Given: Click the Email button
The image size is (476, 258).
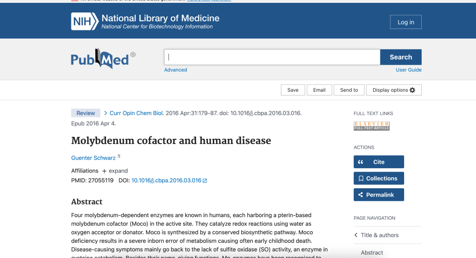Looking at the screenshot, I should [x=319, y=90].
